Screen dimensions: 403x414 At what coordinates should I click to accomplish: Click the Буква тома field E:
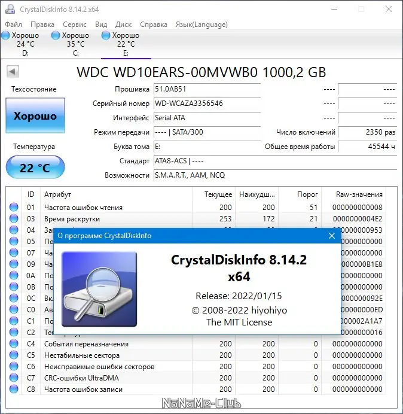(x=207, y=147)
